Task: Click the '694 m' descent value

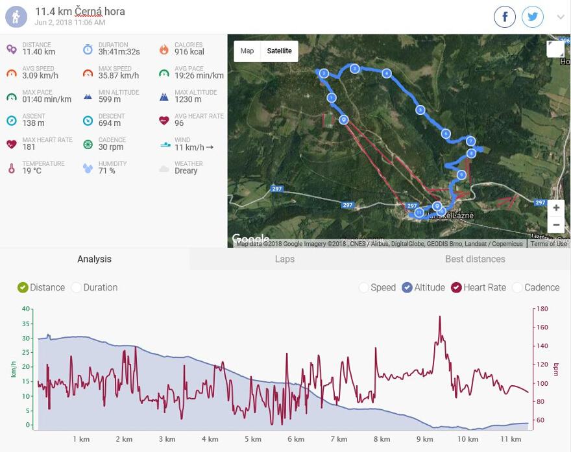Action: (x=109, y=123)
